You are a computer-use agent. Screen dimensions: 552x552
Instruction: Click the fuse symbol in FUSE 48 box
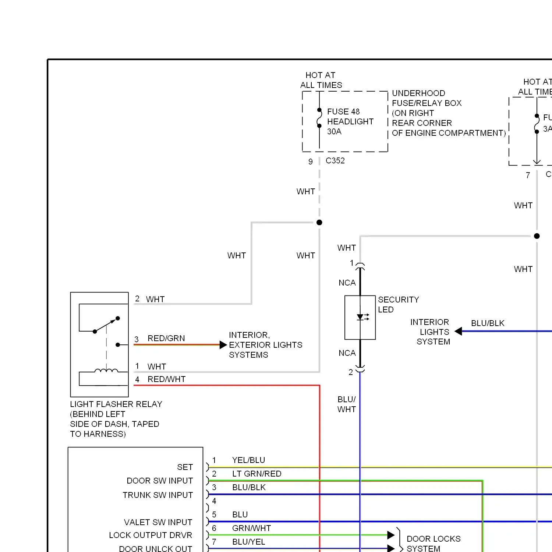[319, 118]
